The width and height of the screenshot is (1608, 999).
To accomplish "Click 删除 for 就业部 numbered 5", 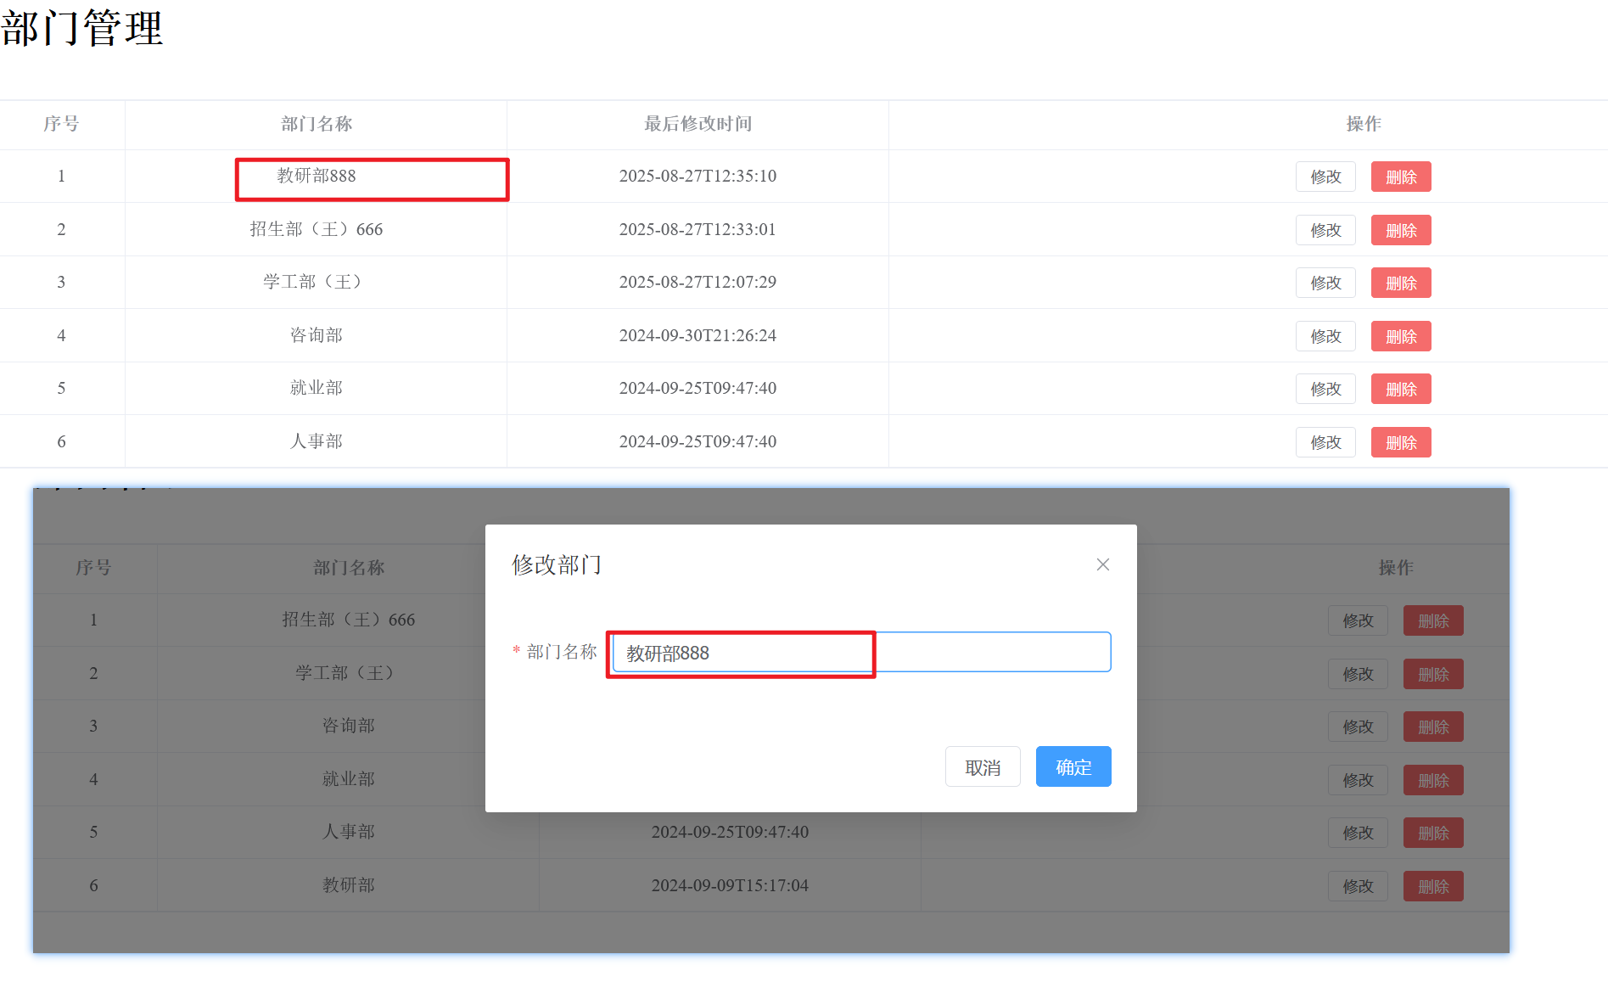I will (x=1400, y=389).
